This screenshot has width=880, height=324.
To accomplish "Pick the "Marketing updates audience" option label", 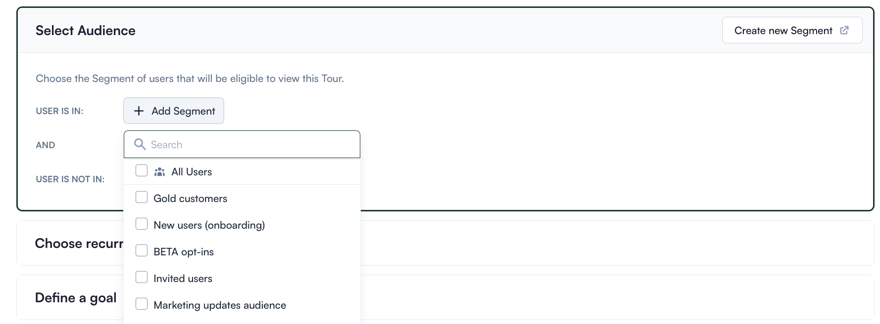I will coord(220,305).
